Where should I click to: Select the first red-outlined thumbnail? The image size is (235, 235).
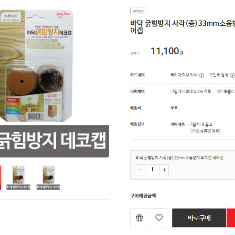[0, 178]
